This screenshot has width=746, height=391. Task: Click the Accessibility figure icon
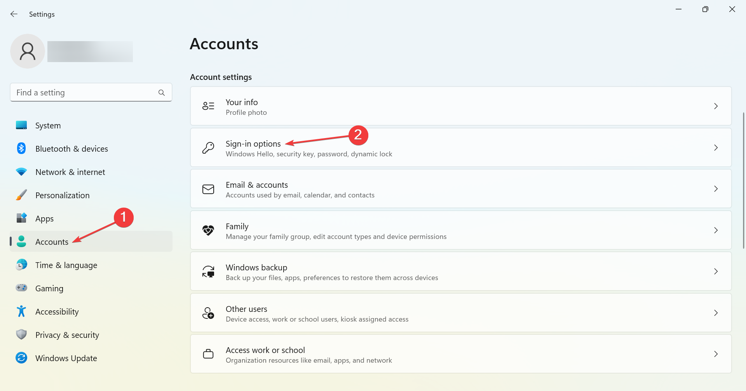[x=21, y=311]
